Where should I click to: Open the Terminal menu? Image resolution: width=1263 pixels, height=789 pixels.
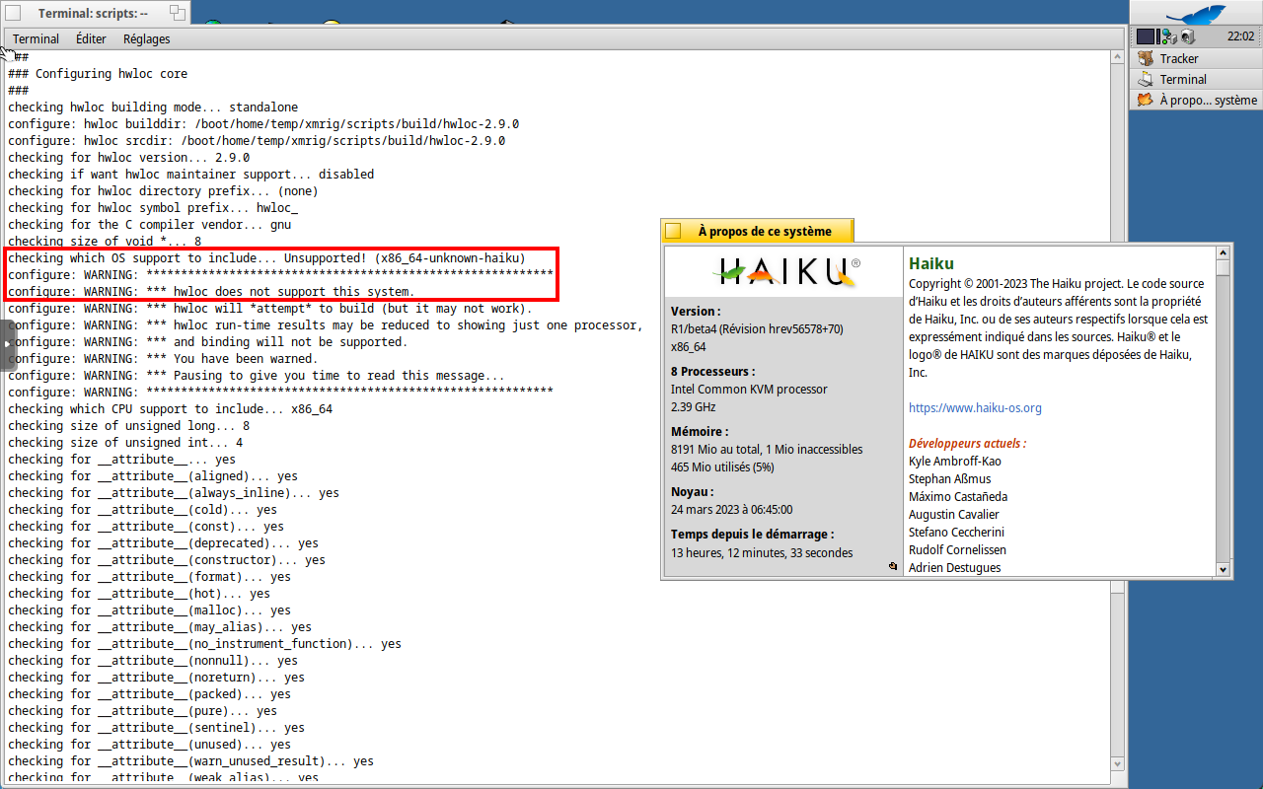click(36, 38)
